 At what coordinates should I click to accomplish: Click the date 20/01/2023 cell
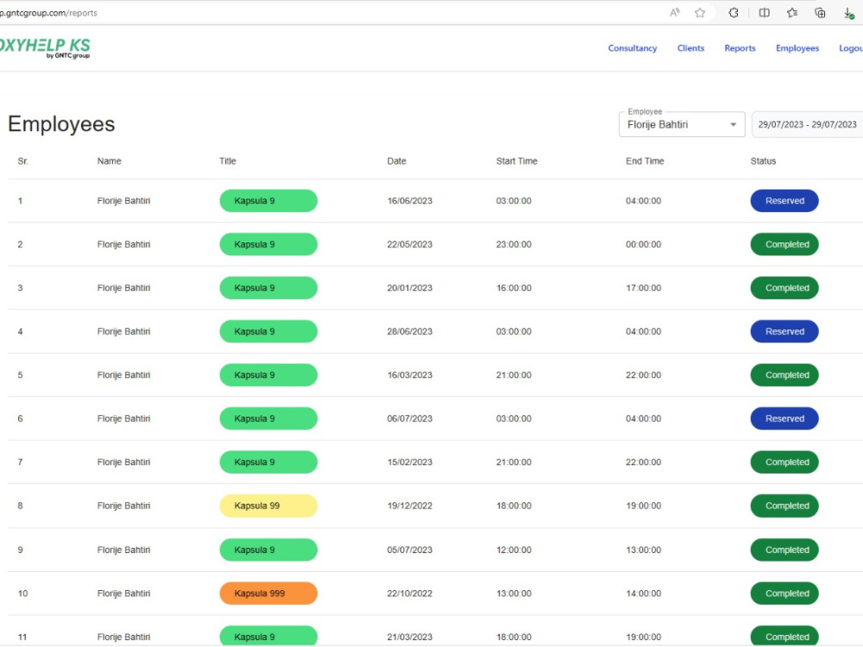tap(409, 288)
